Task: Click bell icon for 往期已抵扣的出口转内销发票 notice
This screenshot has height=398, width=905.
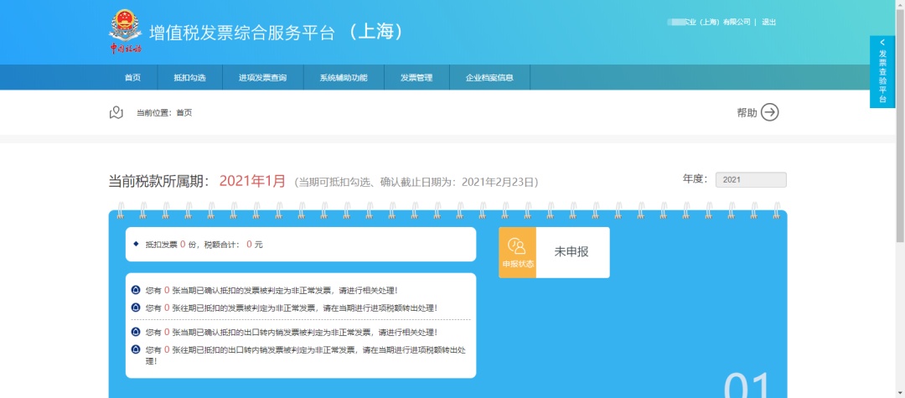Action: [136, 349]
